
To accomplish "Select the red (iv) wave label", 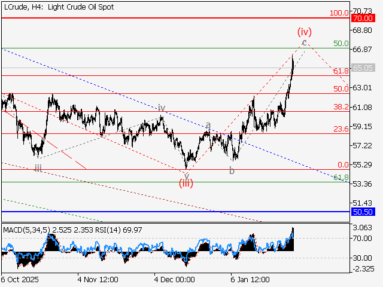I will (x=305, y=31).
